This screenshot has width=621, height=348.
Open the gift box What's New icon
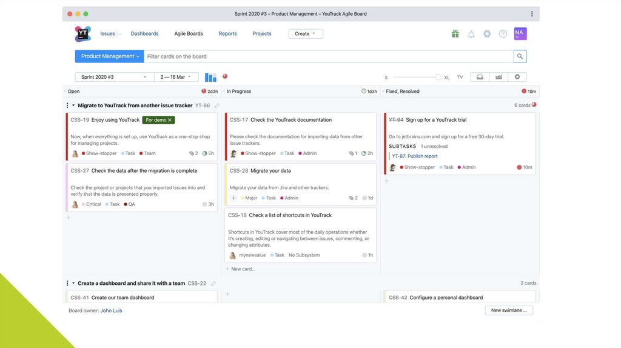[455, 34]
